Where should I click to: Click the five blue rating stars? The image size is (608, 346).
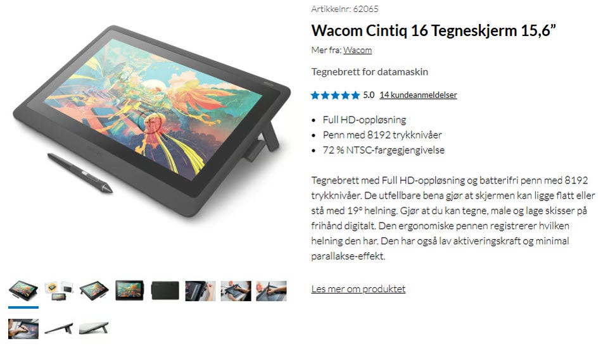pyautogui.click(x=336, y=95)
